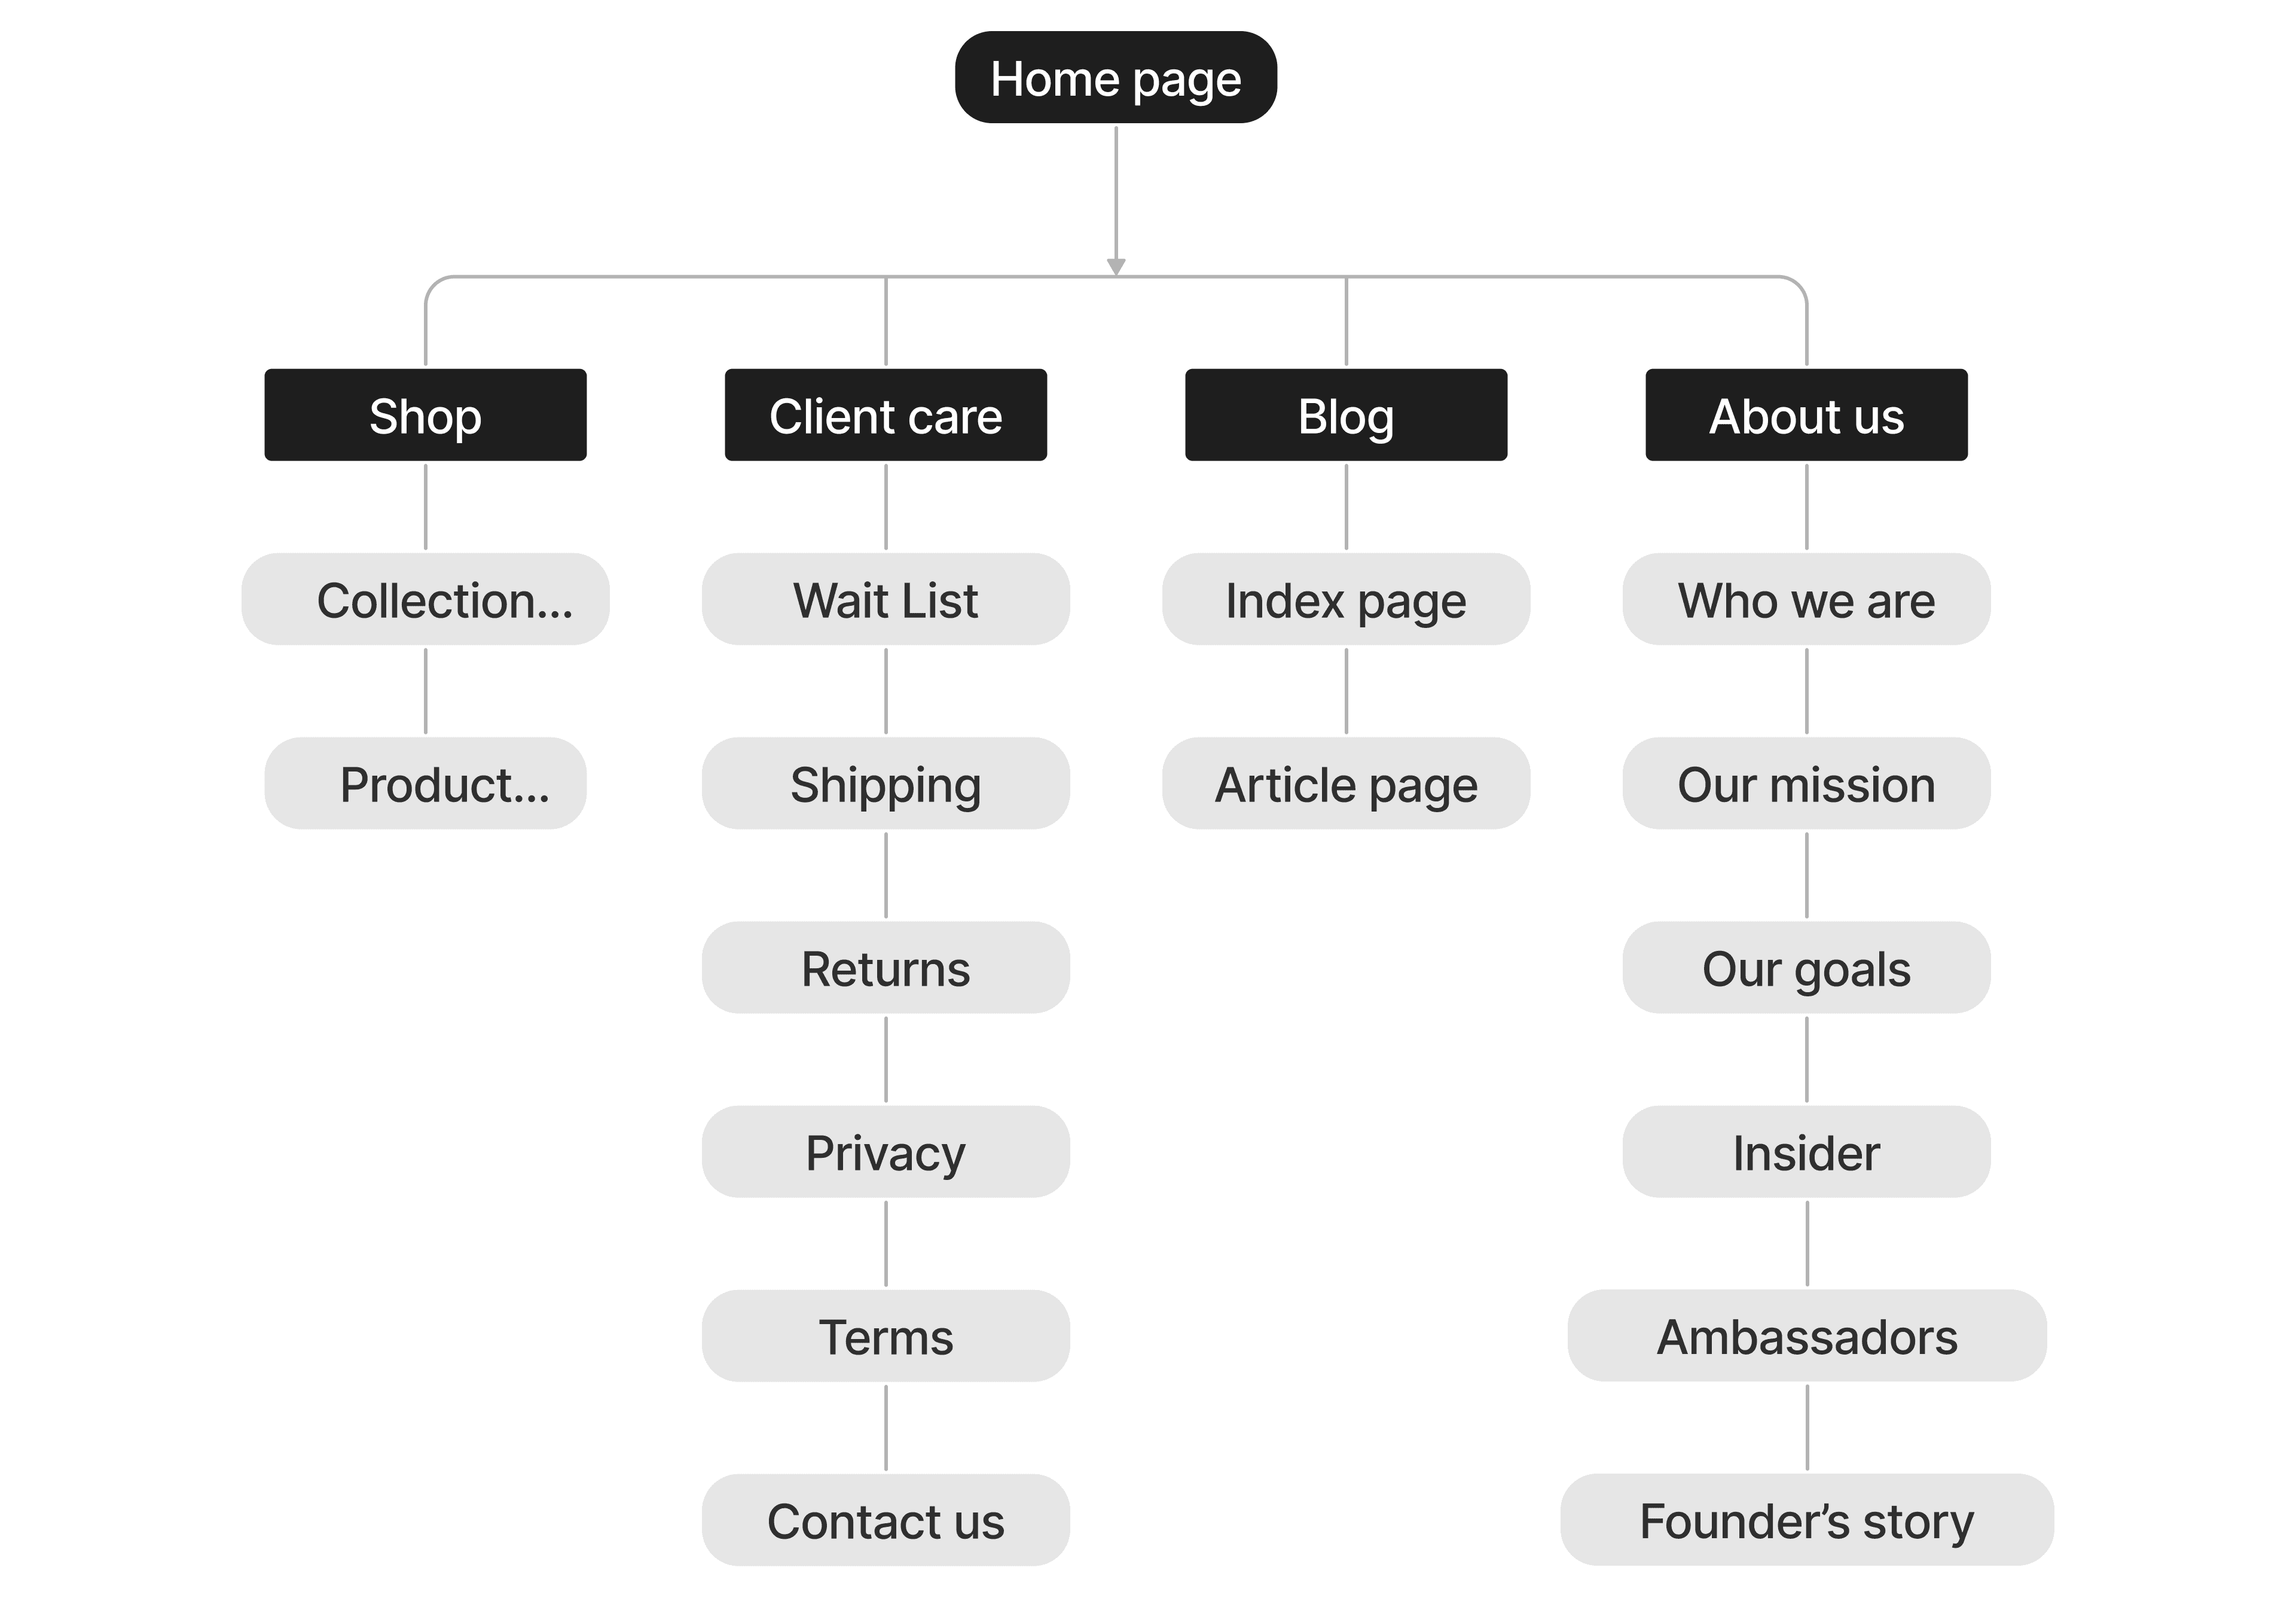2296x1598 pixels.
Task: Click the Our mission node
Action: tap(1806, 783)
